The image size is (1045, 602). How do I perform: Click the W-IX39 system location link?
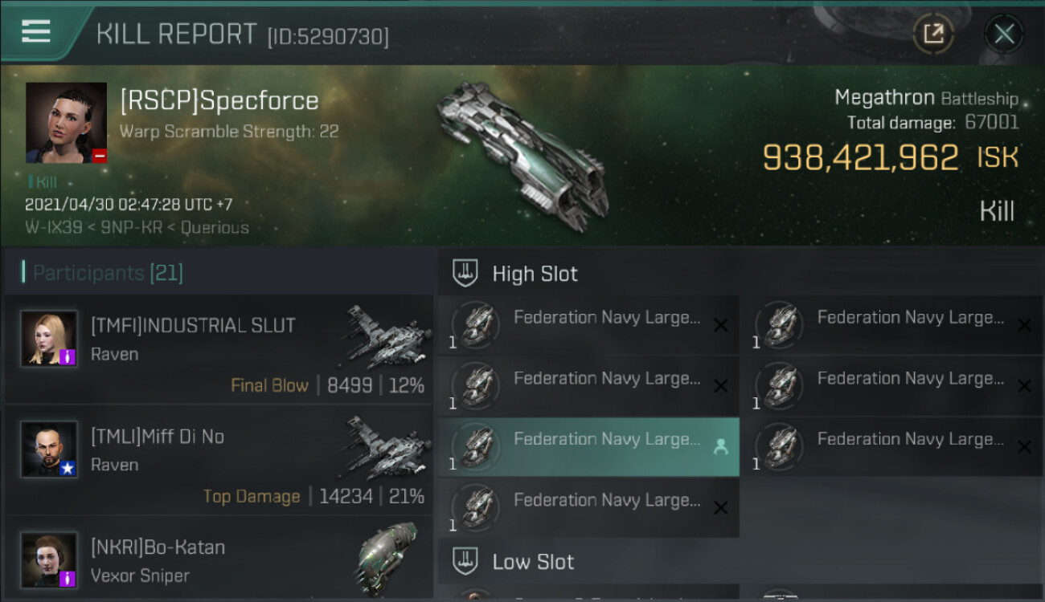pos(53,227)
